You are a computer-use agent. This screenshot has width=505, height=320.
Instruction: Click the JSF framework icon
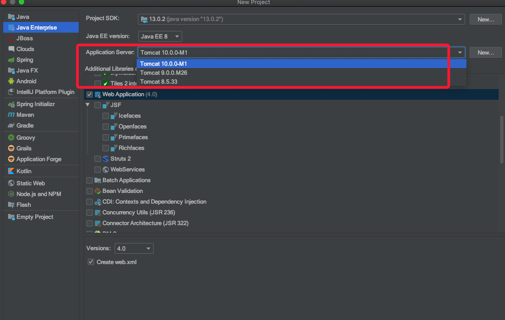coord(106,105)
